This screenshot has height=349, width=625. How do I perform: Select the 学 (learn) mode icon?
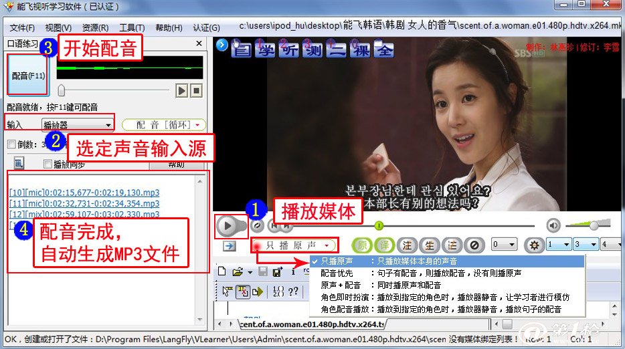pos(265,49)
